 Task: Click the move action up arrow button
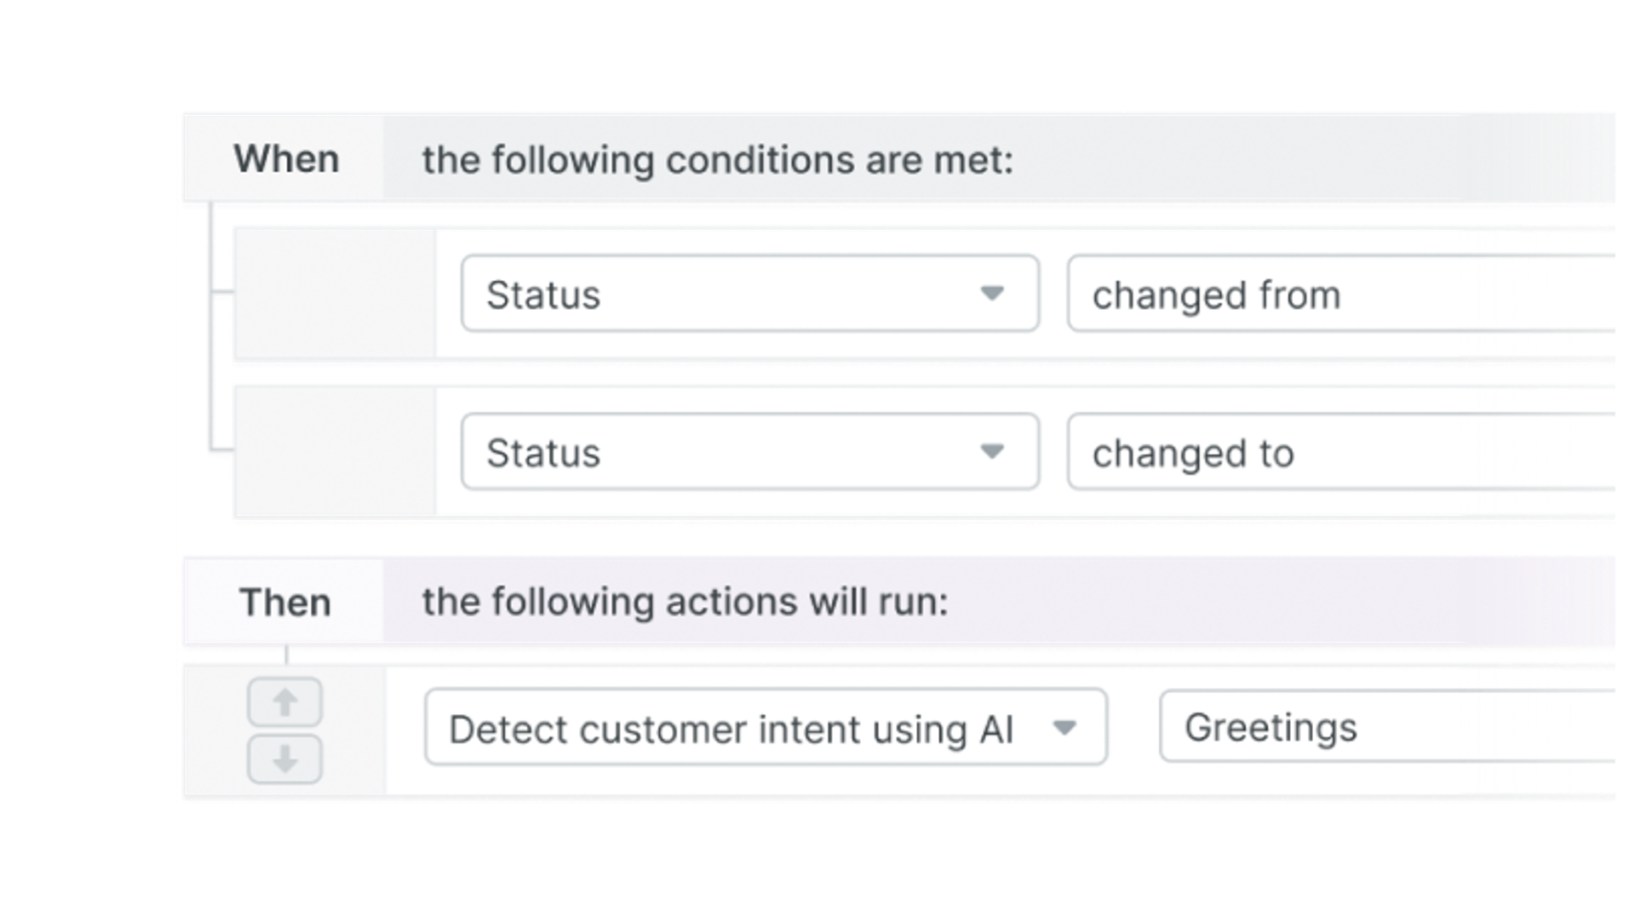(x=284, y=702)
